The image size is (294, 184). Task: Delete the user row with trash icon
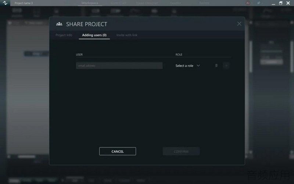coord(216,66)
